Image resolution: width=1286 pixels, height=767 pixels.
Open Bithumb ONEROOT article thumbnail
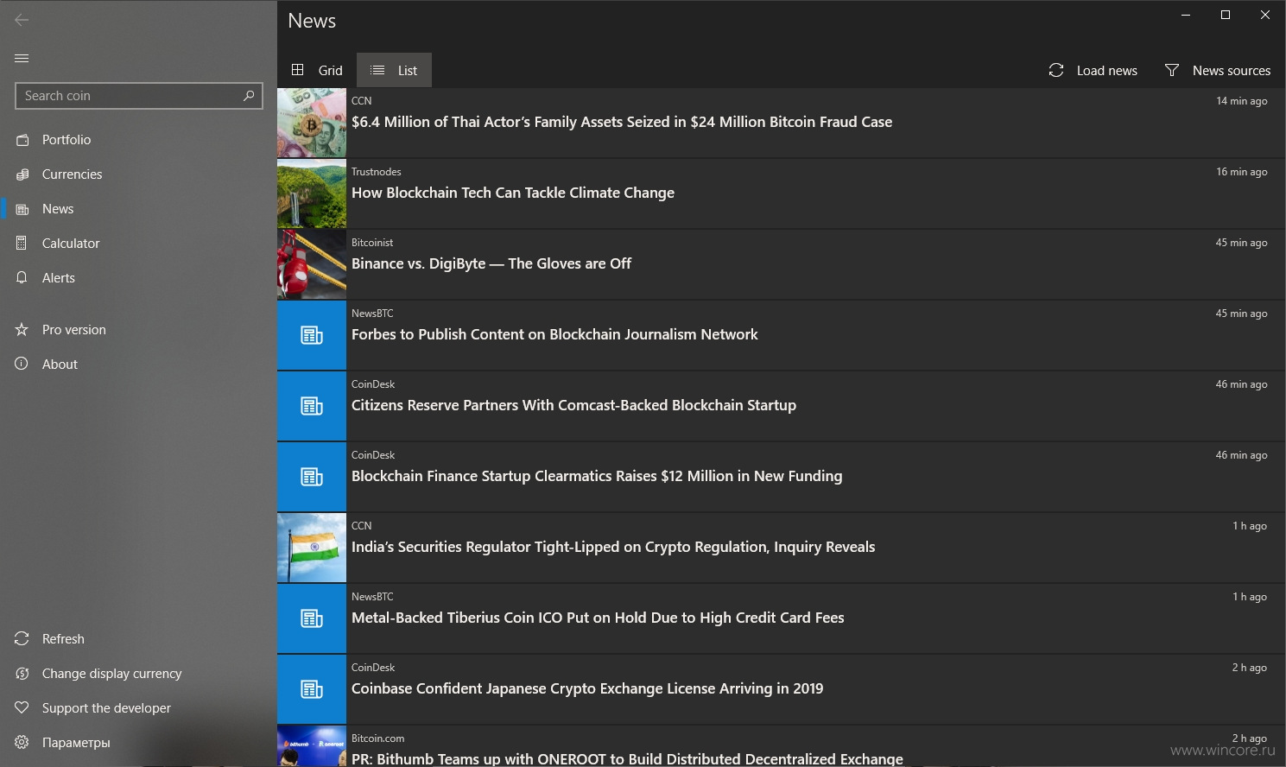point(312,746)
